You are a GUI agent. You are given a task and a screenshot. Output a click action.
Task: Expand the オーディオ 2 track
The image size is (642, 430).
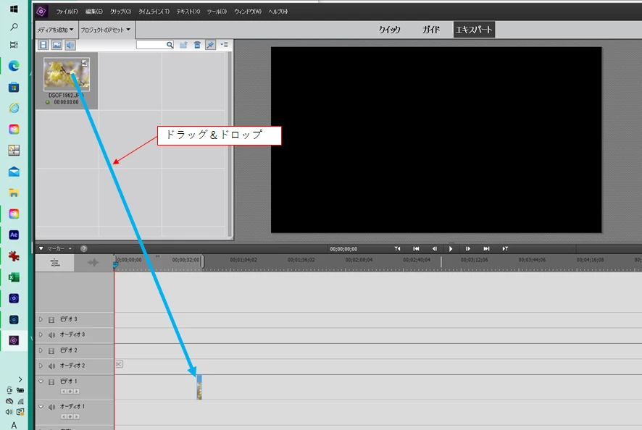click(41, 366)
